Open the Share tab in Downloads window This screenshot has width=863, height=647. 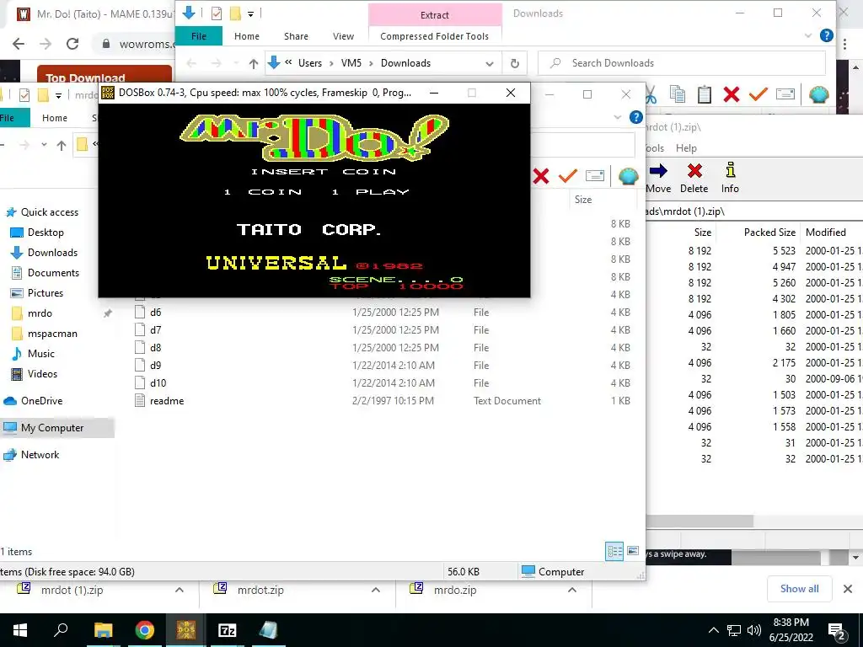[296, 36]
